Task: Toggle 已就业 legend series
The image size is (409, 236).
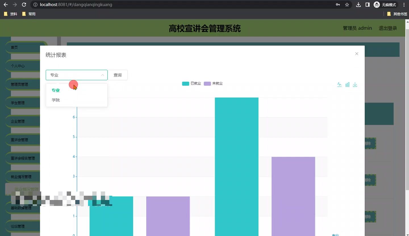Action: [191, 83]
